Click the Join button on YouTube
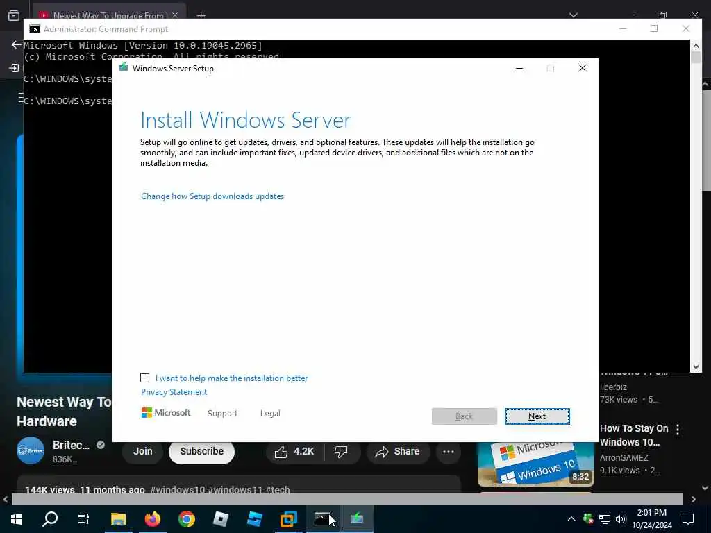 142,451
